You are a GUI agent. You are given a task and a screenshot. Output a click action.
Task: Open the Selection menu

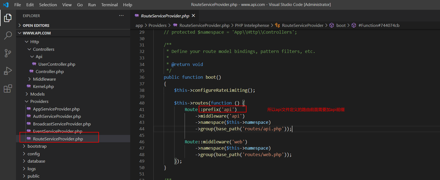click(48, 5)
